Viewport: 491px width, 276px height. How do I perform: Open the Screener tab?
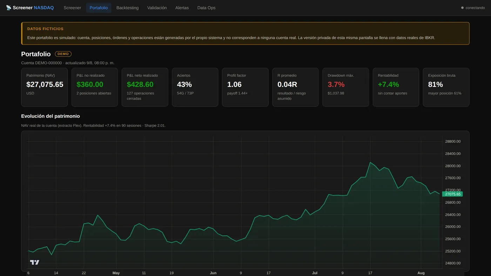[72, 8]
